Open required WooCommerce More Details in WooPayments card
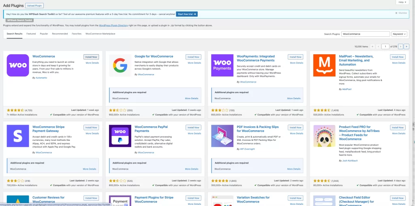Viewport: 415px width, 206px height. pyautogui.click(x=294, y=98)
